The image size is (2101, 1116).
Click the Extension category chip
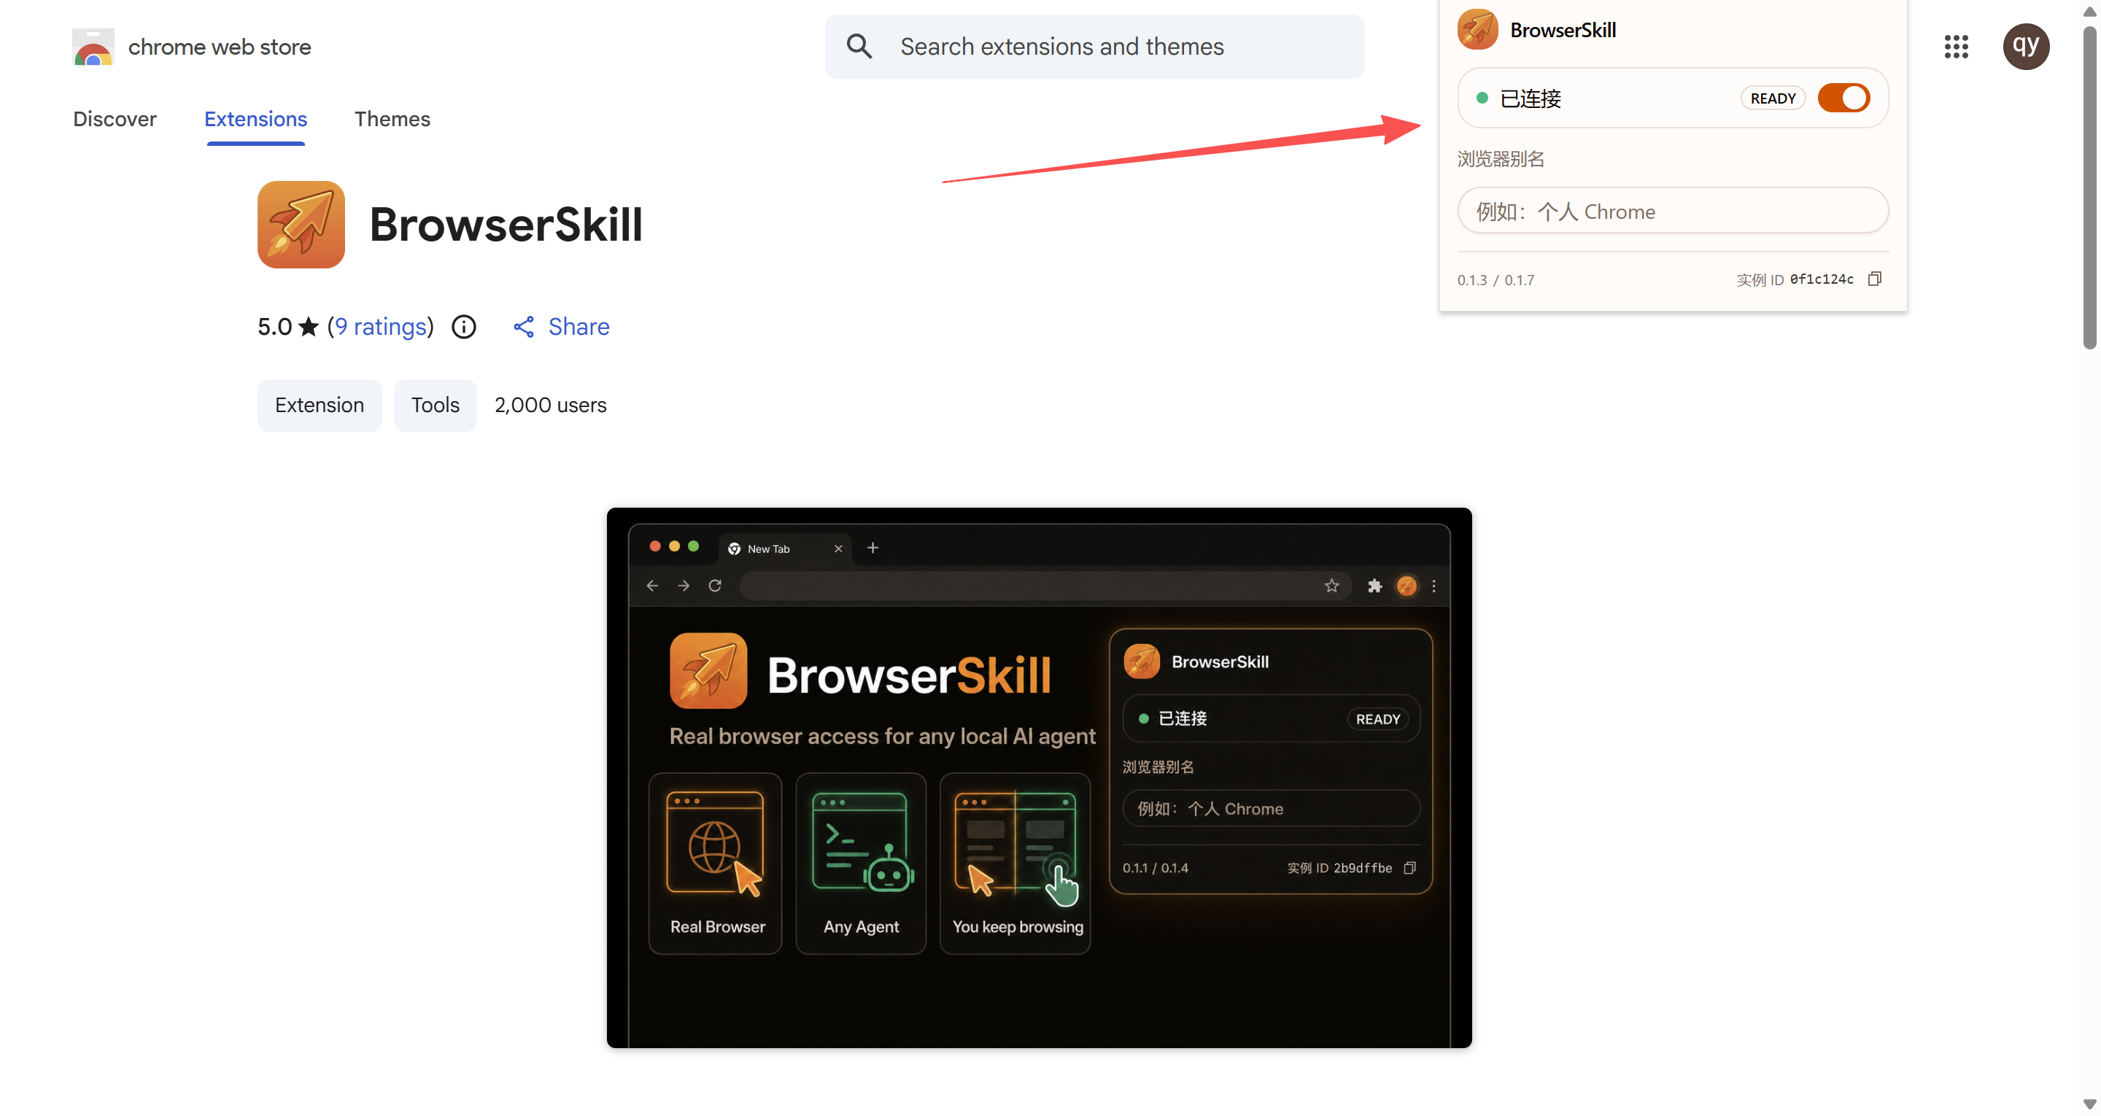coord(320,405)
